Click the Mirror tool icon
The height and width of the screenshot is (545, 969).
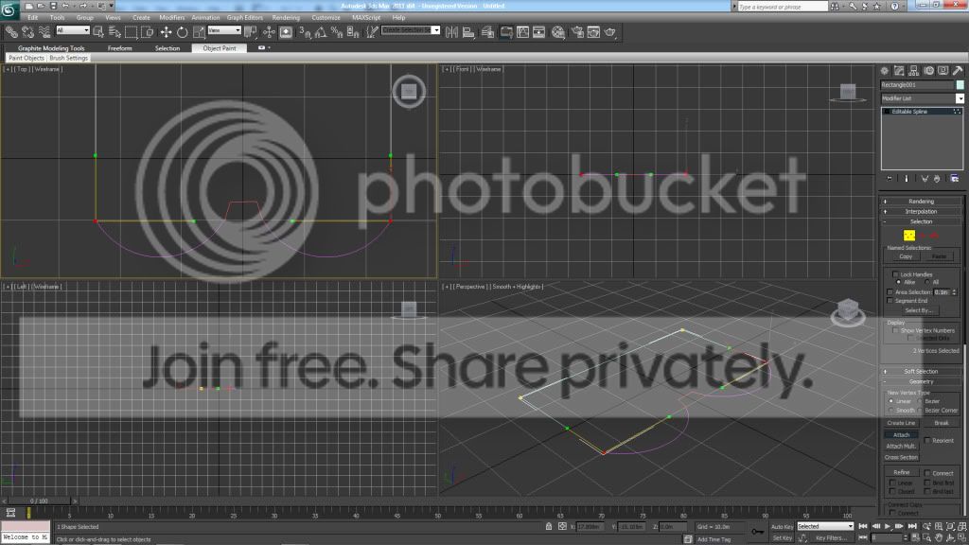[451, 32]
